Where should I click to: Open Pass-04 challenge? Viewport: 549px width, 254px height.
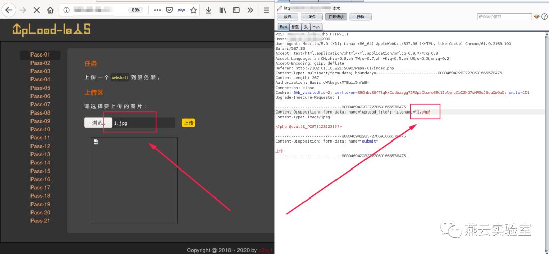[x=40, y=79]
